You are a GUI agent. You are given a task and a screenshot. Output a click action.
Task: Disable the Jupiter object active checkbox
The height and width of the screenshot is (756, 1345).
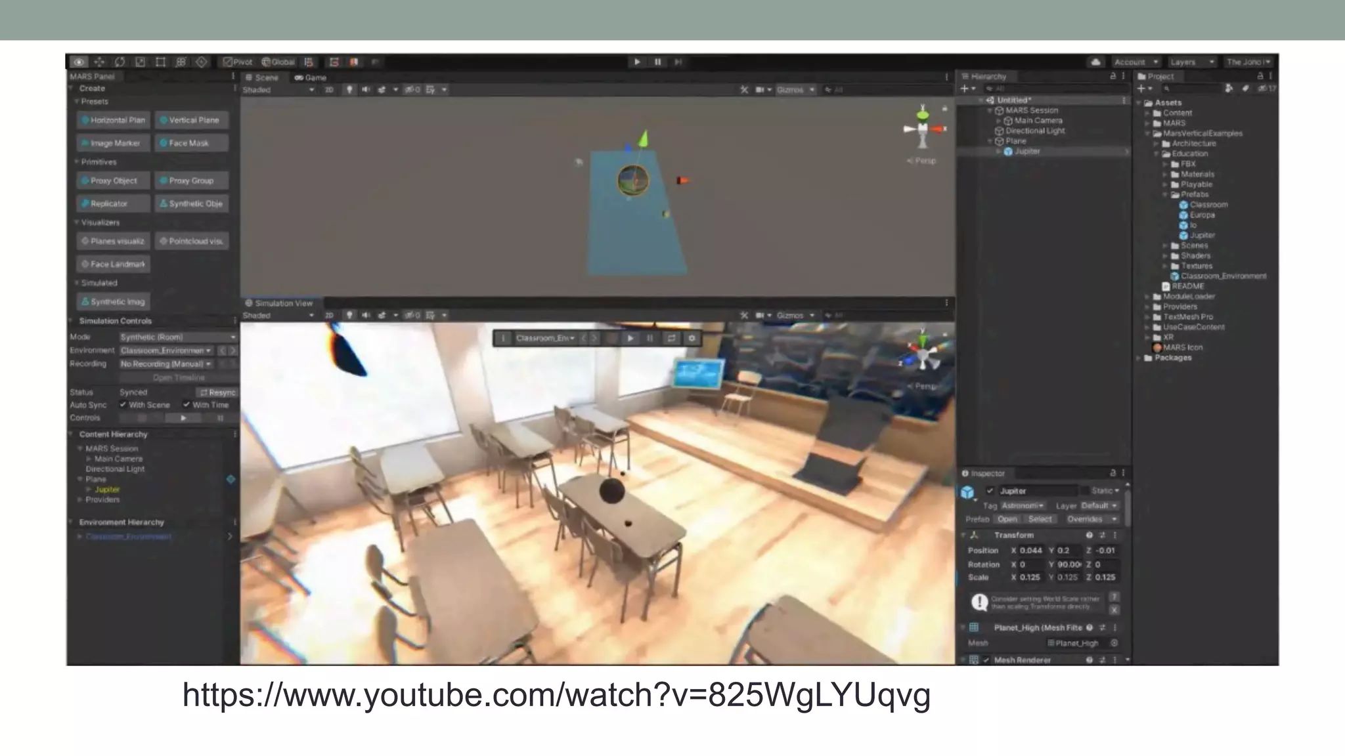point(990,491)
